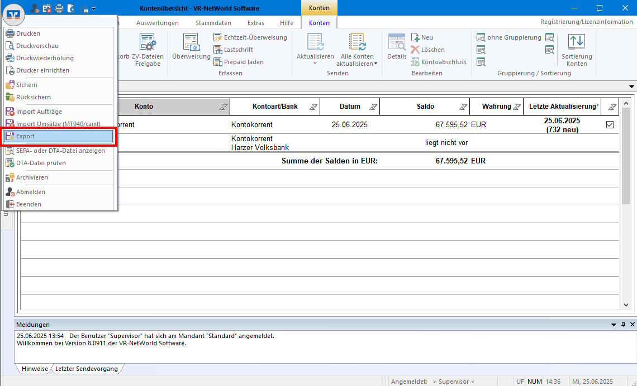Open Sortierung Konten
637x386 pixels.
[x=577, y=50]
